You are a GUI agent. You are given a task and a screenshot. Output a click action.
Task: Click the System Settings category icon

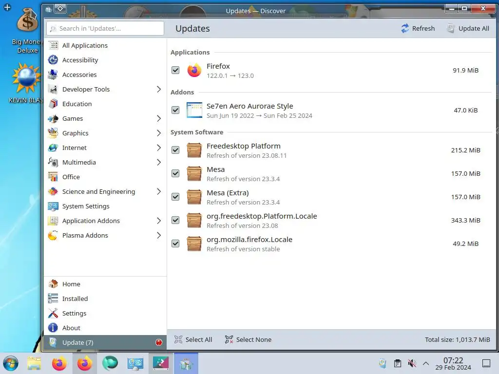[53, 206]
